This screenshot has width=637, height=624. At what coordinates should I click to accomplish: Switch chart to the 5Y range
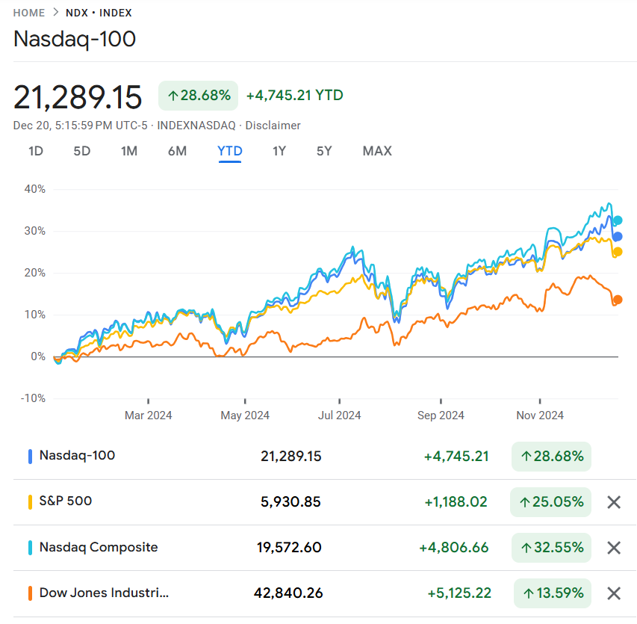pyautogui.click(x=324, y=151)
